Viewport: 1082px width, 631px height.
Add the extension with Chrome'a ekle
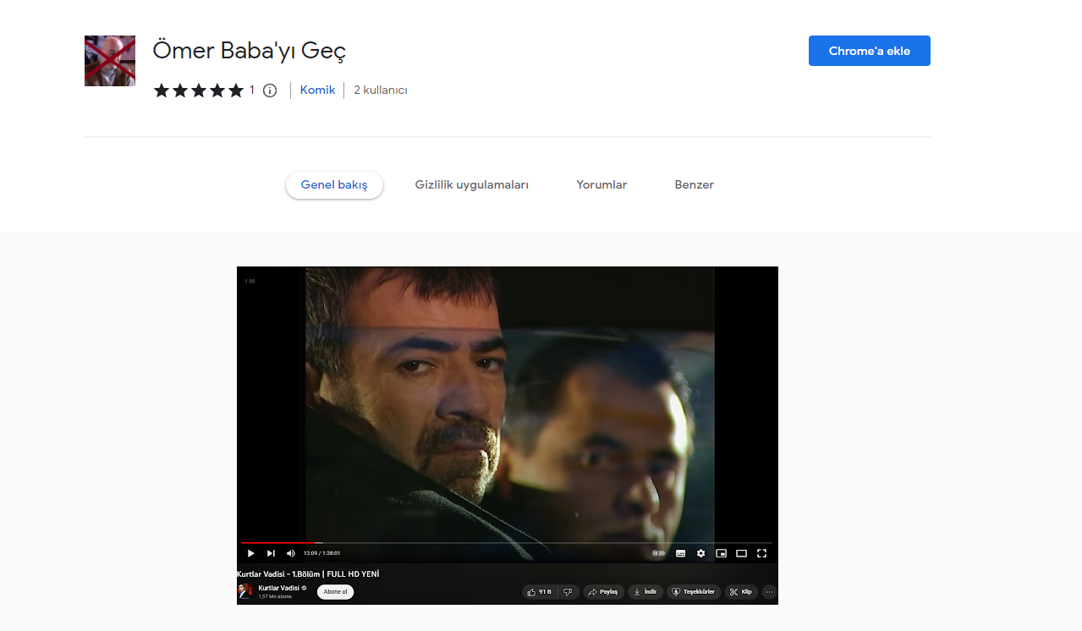pos(869,51)
